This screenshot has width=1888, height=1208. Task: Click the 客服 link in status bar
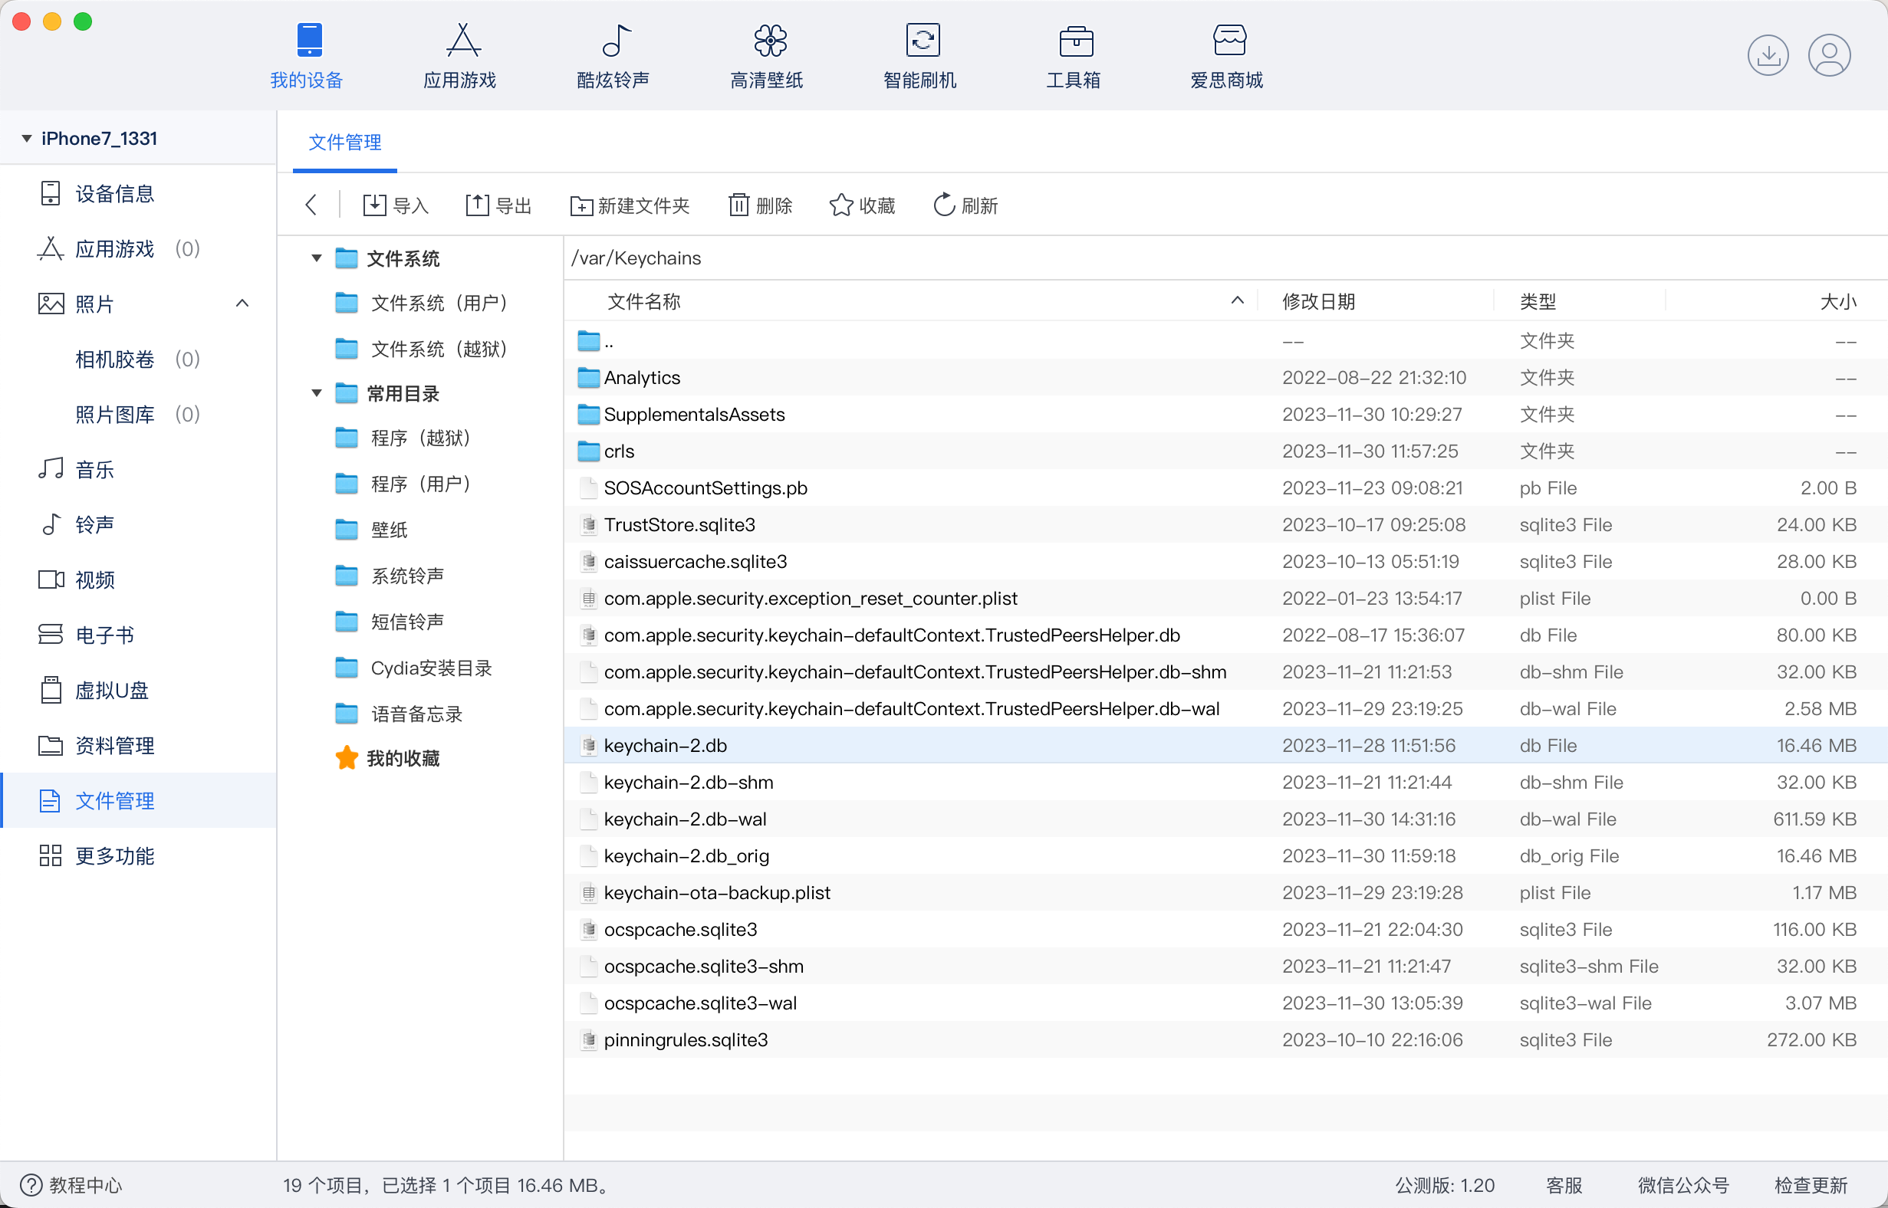pyautogui.click(x=1563, y=1184)
